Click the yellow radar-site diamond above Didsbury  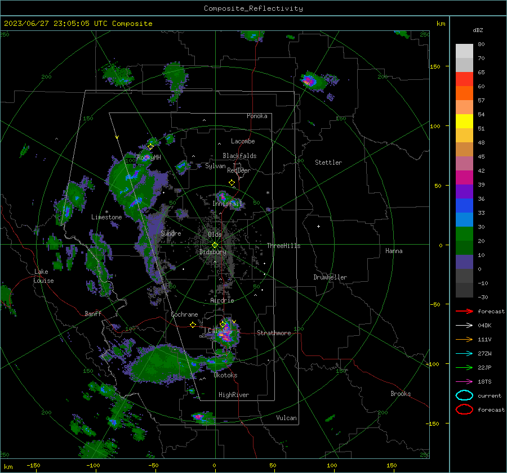[x=215, y=245]
